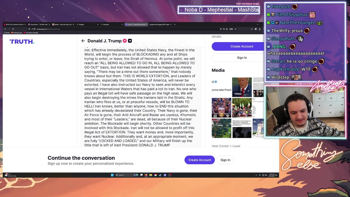Click username SleepyRunt in chat
The width and height of the screenshot is (350, 197).
click(283, 39)
